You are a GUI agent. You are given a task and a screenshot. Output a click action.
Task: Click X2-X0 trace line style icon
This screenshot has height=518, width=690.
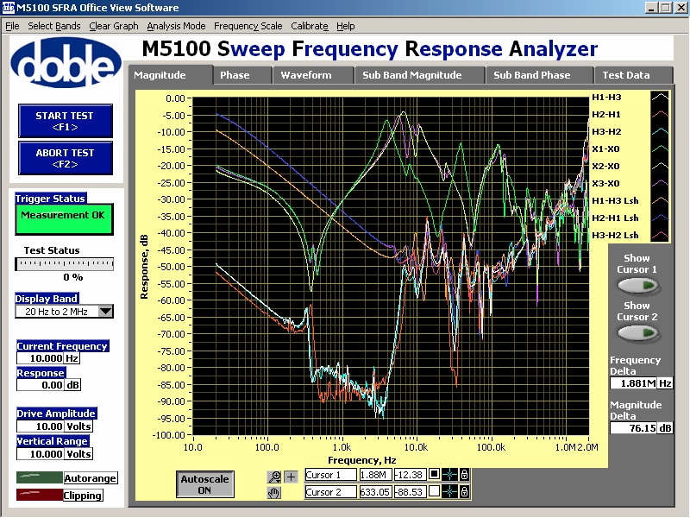coord(660,166)
